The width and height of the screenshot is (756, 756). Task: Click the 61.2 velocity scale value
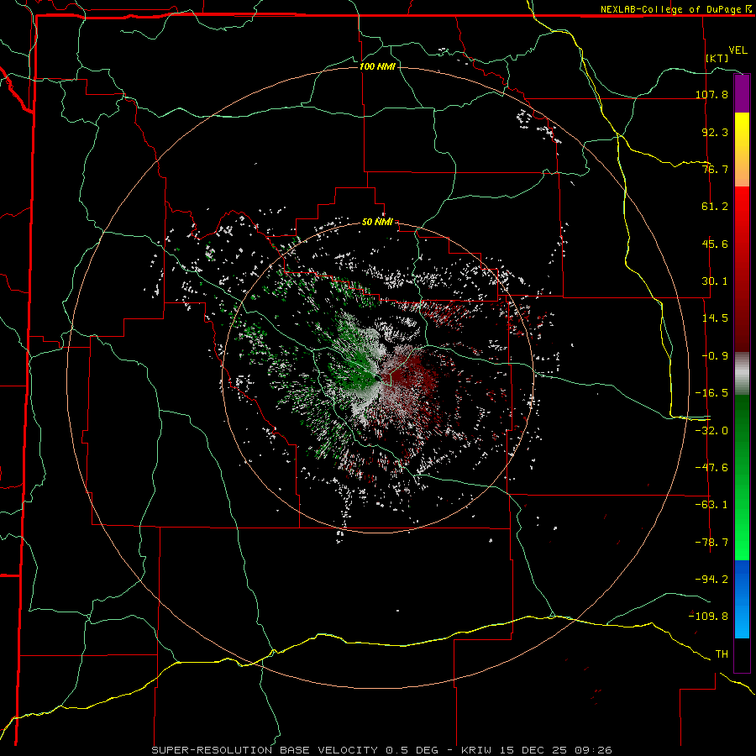[x=715, y=207]
